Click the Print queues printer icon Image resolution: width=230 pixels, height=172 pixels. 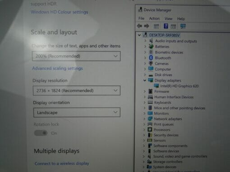(x=150, y=124)
